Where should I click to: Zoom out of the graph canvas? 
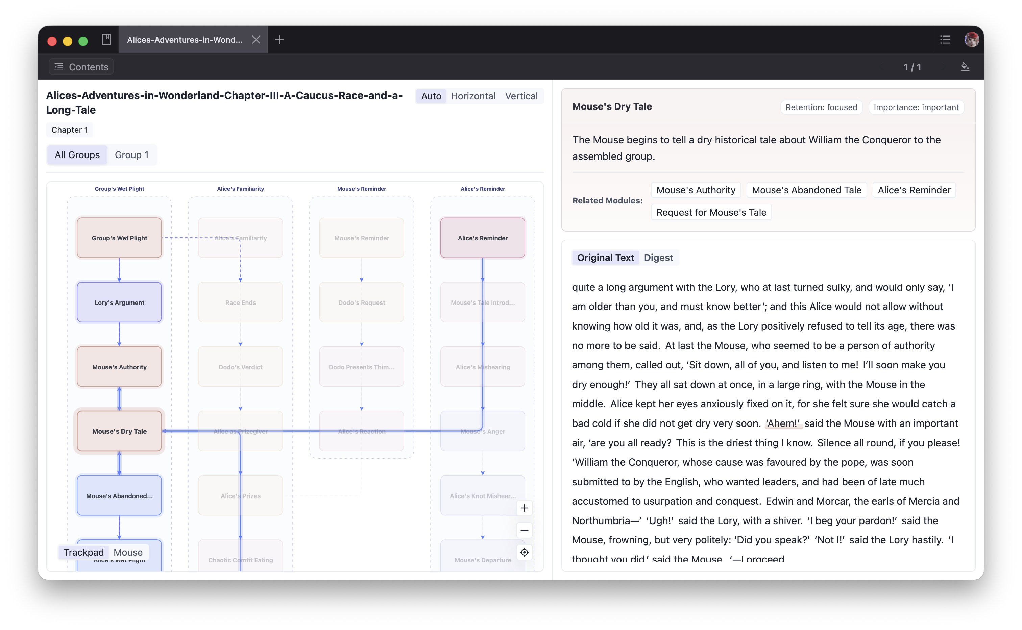pos(524,530)
